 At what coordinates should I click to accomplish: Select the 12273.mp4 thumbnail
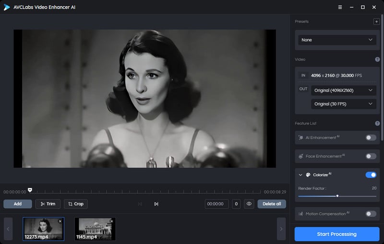coord(43,229)
